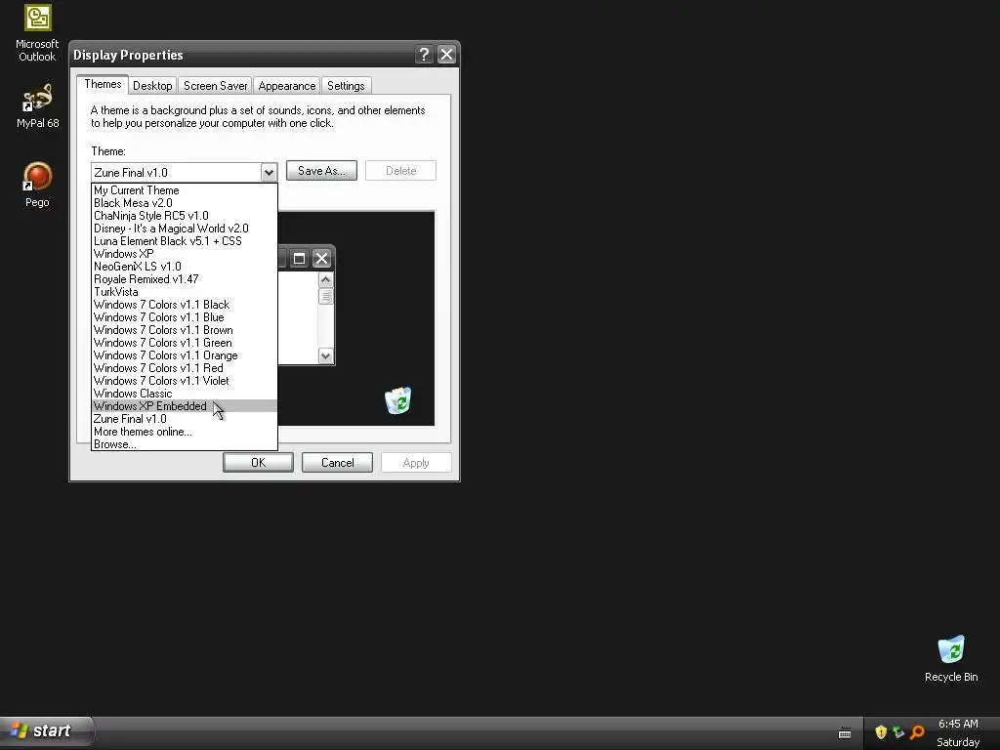The image size is (1000, 750).
Task: Select the Windows Classic theme
Action: [x=185, y=394]
